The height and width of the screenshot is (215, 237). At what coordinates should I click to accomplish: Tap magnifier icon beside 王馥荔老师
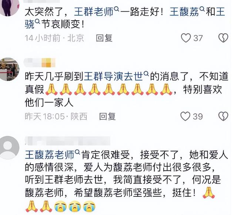(77, 152)
